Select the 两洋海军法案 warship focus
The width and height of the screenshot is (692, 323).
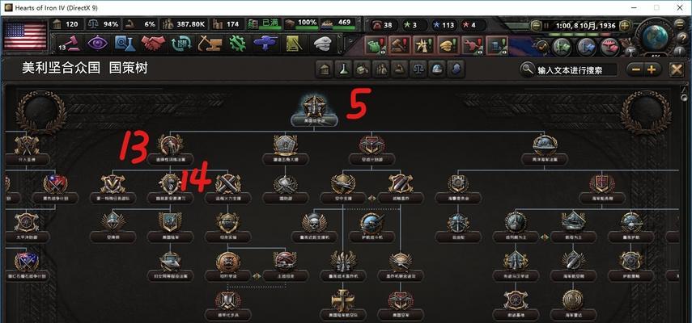click(x=544, y=149)
